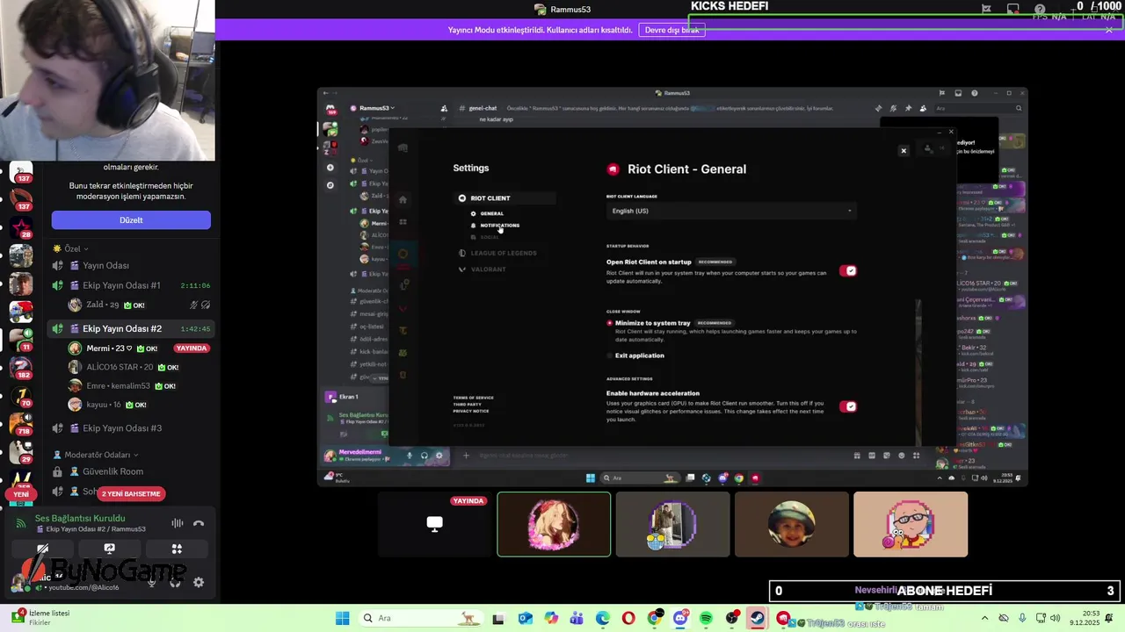Viewport: 1125px width, 632px height.
Task: Join Ekip Yayın Odası #3 channel
Action: point(131,428)
